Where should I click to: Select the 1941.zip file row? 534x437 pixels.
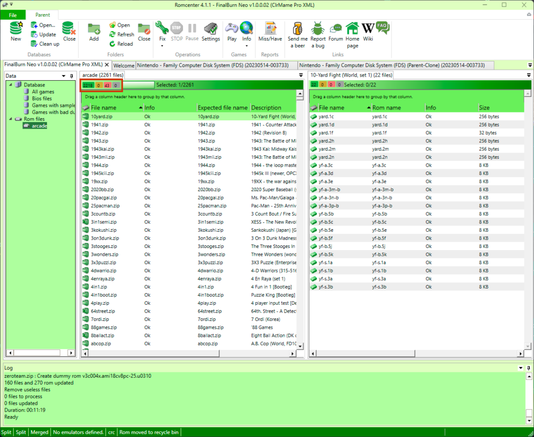(x=189, y=125)
